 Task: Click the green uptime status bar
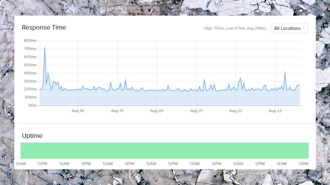tap(165, 151)
